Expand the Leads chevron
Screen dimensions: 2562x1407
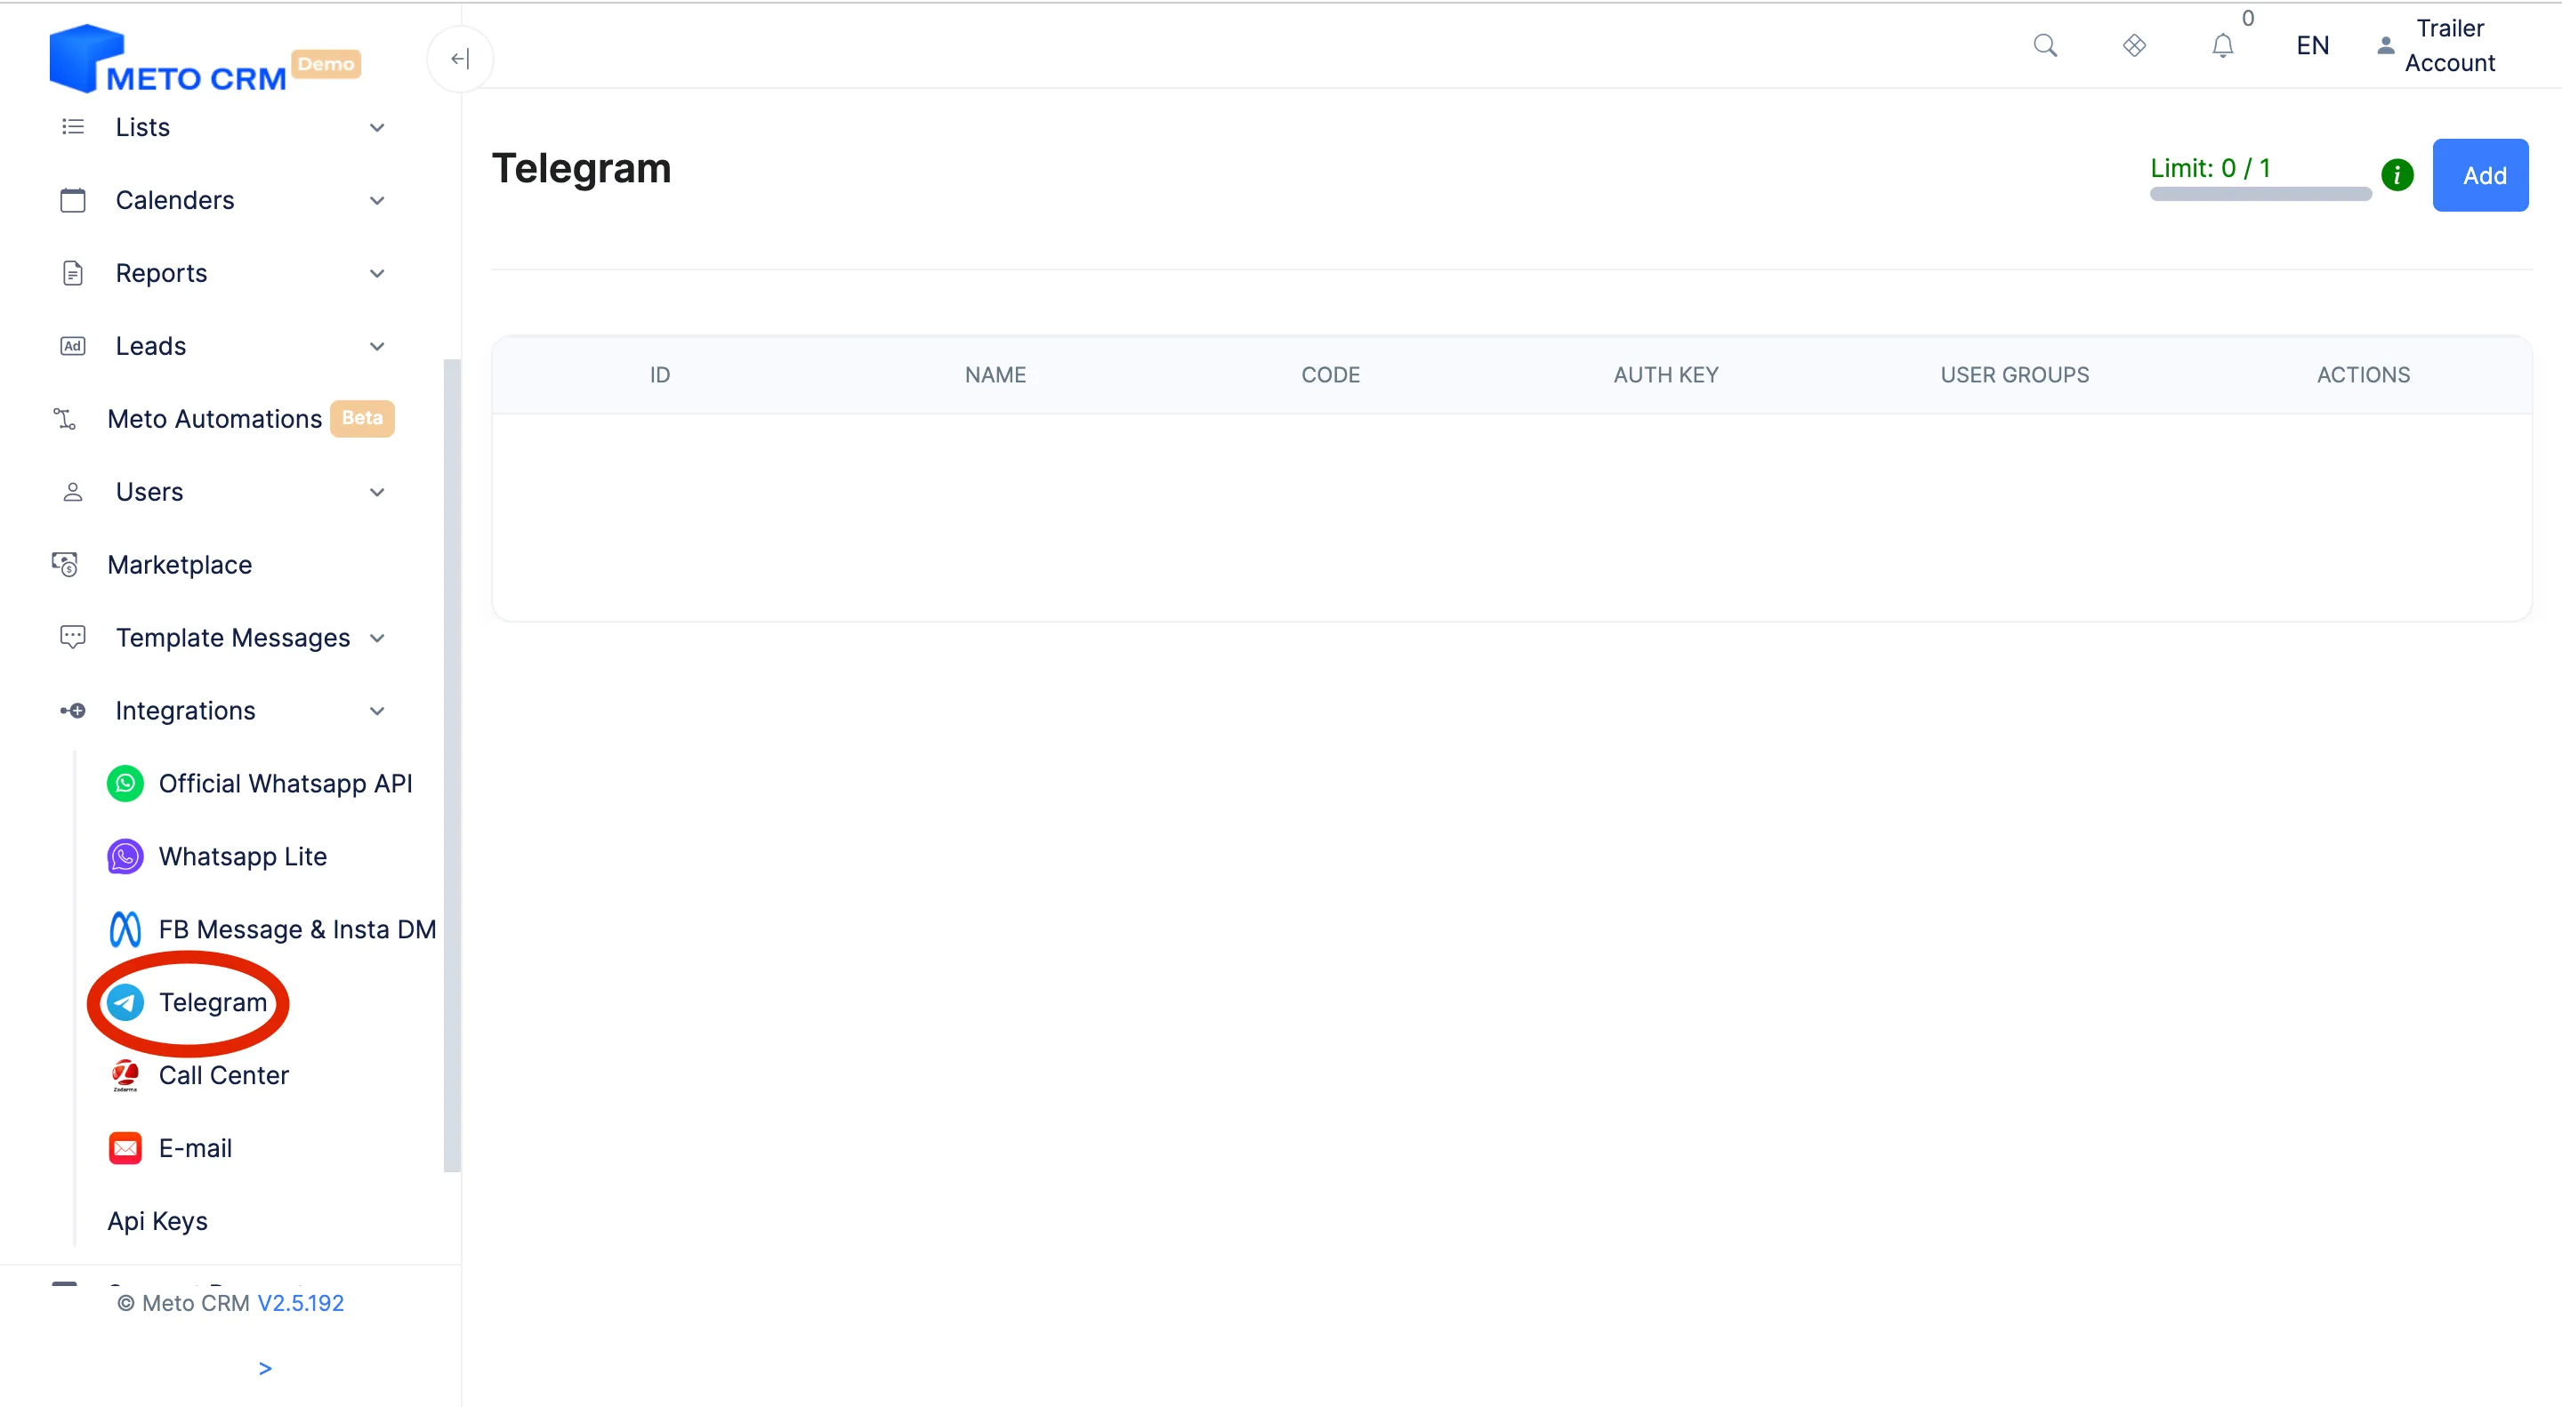pyautogui.click(x=377, y=346)
